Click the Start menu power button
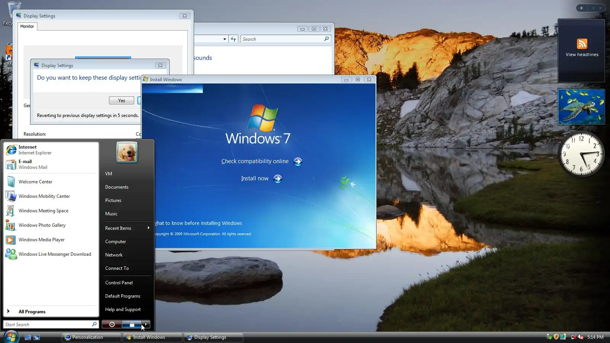The width and height of the screenshot is (610, 343). tap(112, 324)
